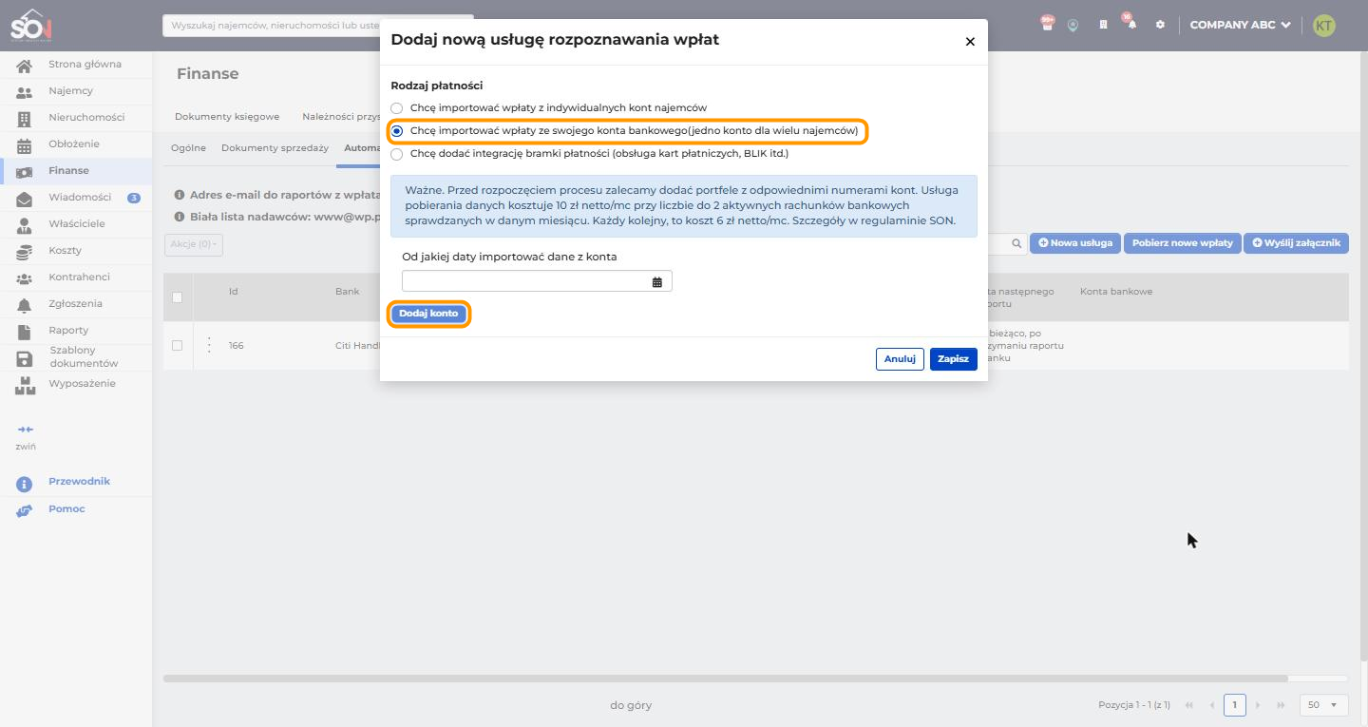Screen dimensions: 1368x727
Task: Click the KT user avatar
Action: 1323,26
